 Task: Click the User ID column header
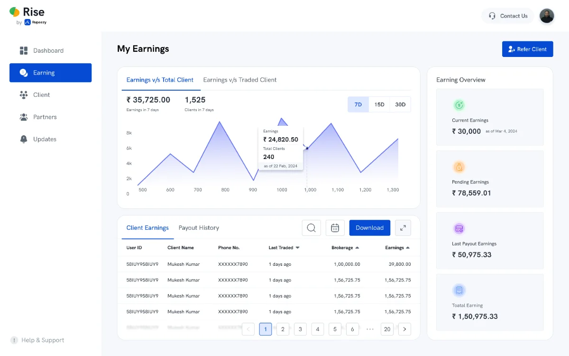pos(134,248)
